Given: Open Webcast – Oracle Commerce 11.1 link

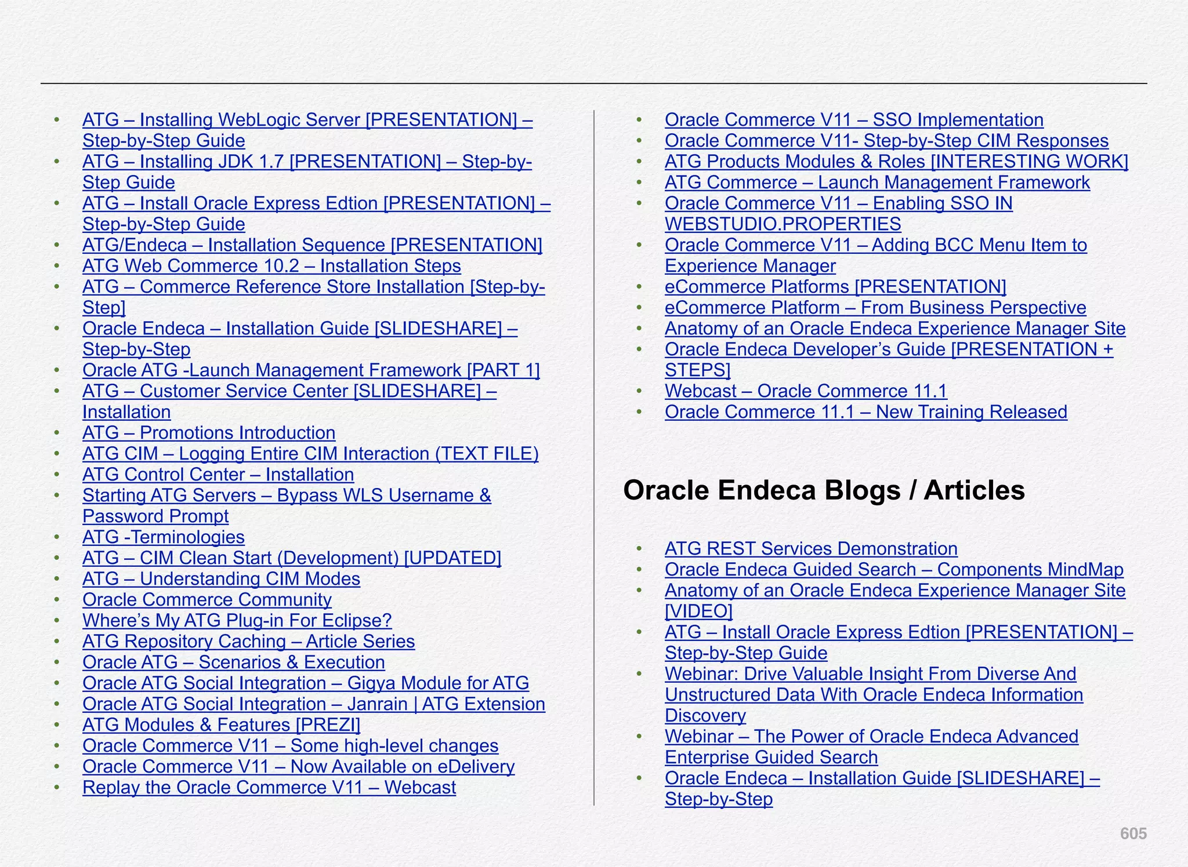Looking at the screenshot, I should 806,391.
